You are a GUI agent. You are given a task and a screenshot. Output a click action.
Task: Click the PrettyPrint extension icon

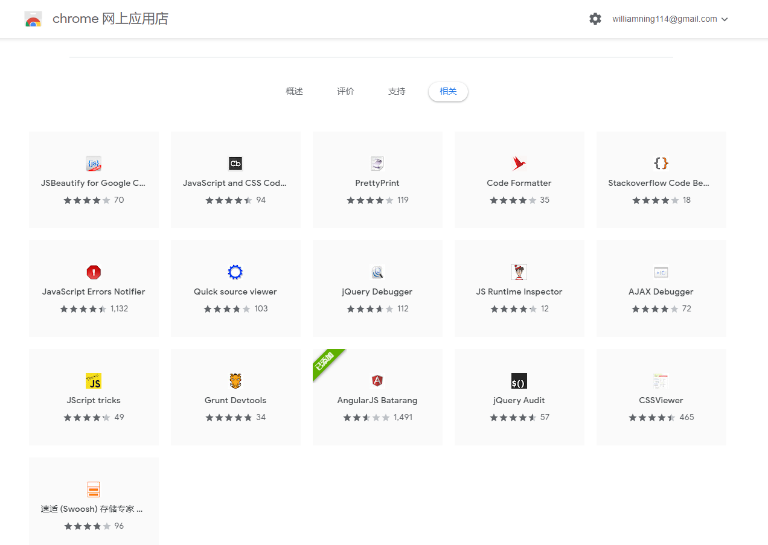point(377,164)
